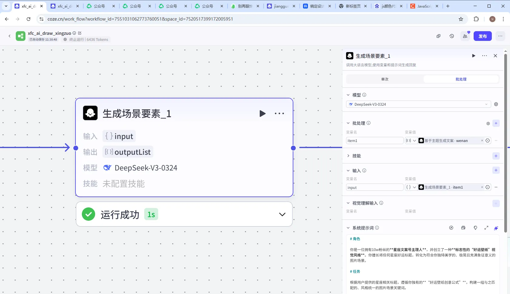Image resolution: width=510 pixels, height=294 pixels.
Task: Select 批处理 batch mode
Action: tap(461, 79)
